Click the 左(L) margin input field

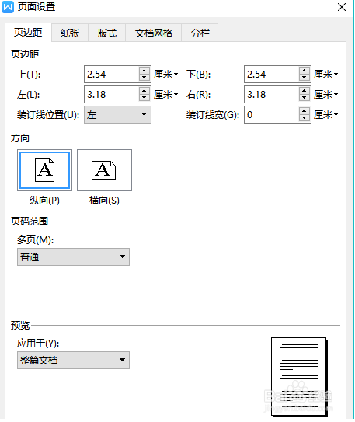point(112,95)
